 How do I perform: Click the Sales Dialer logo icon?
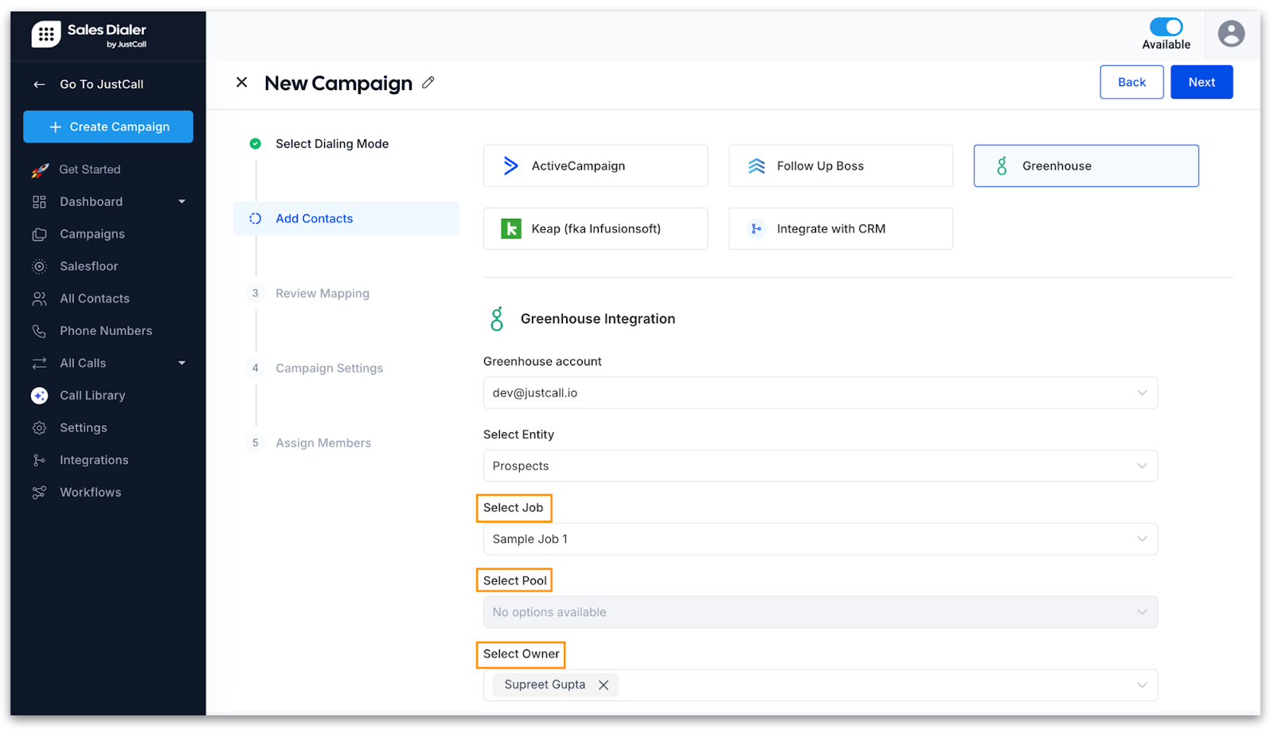point(46,34)
